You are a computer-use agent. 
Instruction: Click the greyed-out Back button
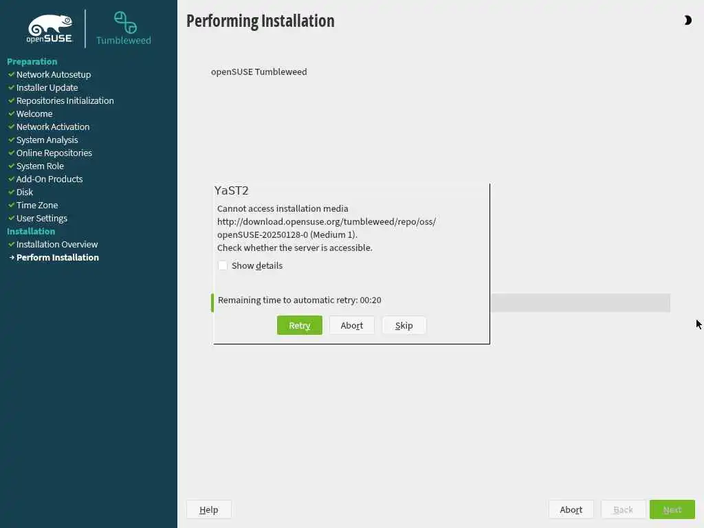[x=623, y=509]
